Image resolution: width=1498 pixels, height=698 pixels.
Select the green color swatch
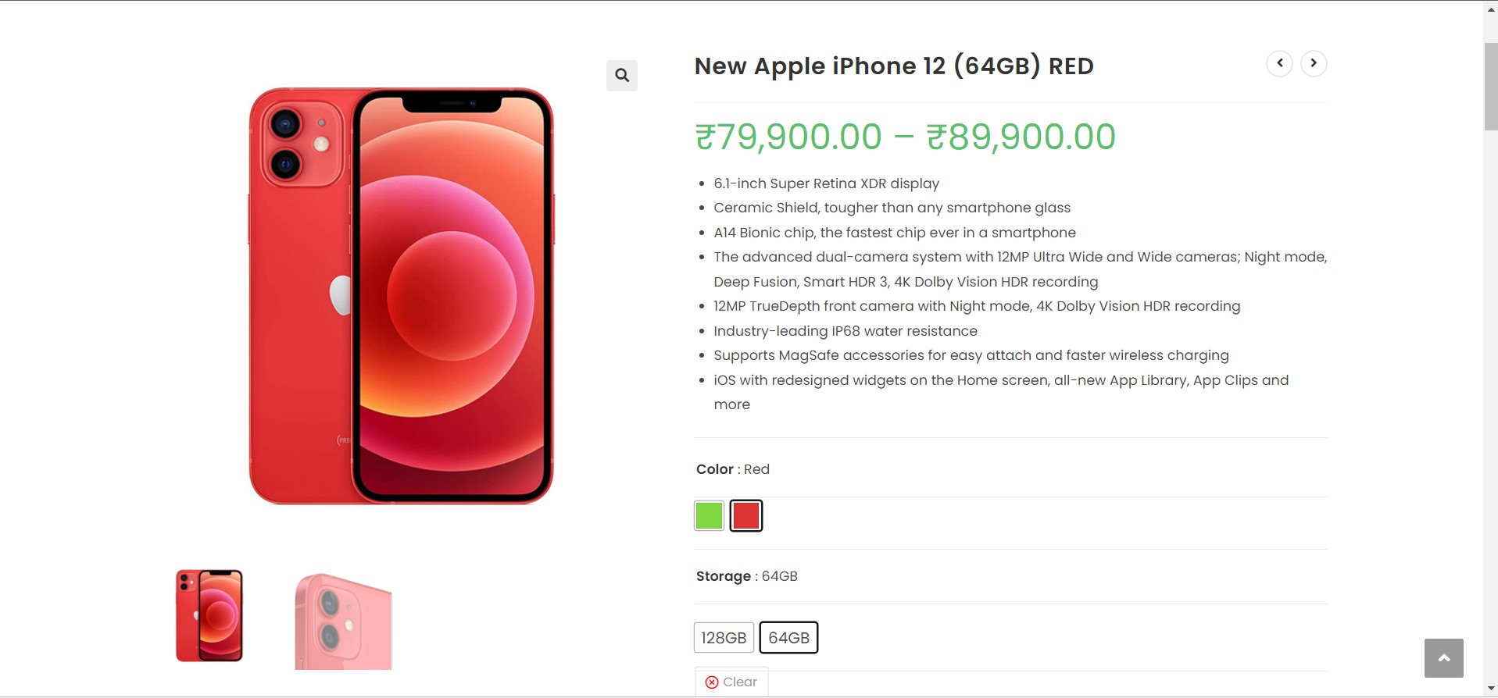point(709,516)
